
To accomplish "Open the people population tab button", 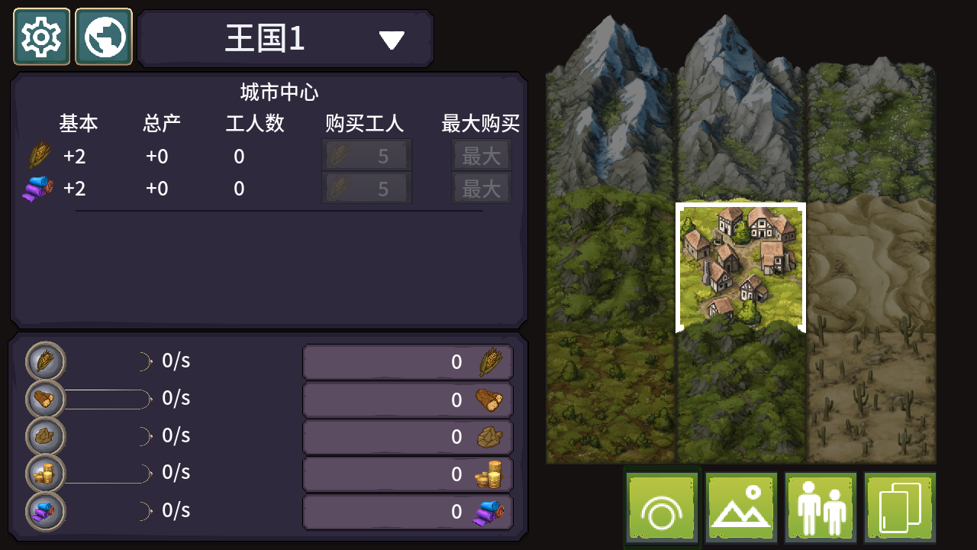I will [821, 508].
